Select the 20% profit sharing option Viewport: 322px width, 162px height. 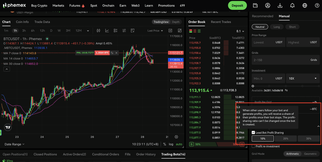pos(286,139)
